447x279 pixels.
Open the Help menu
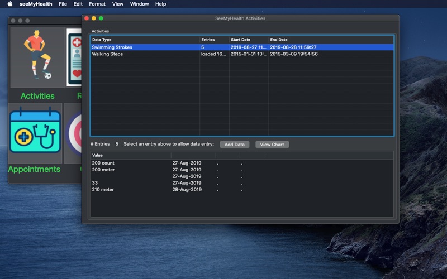tap(160, 4)
